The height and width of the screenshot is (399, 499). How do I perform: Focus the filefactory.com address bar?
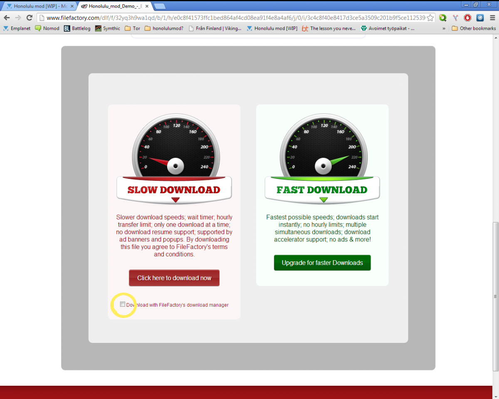[235, 18]
